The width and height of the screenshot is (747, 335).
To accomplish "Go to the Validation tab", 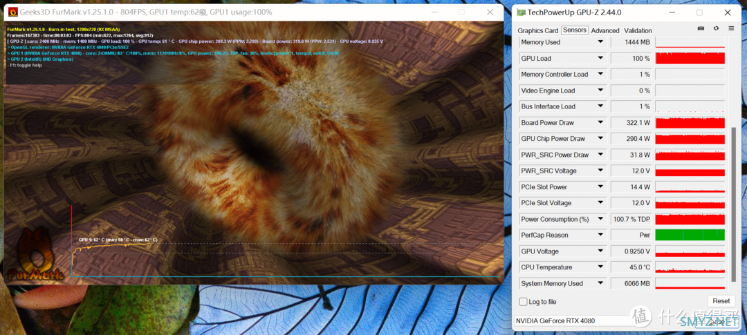I will pos(638,30).
